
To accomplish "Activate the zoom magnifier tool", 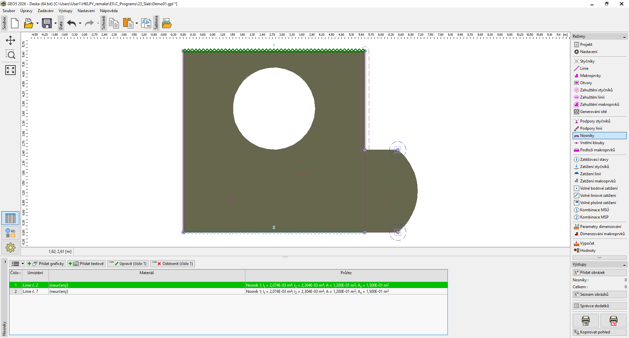I will tap(10, 55).
